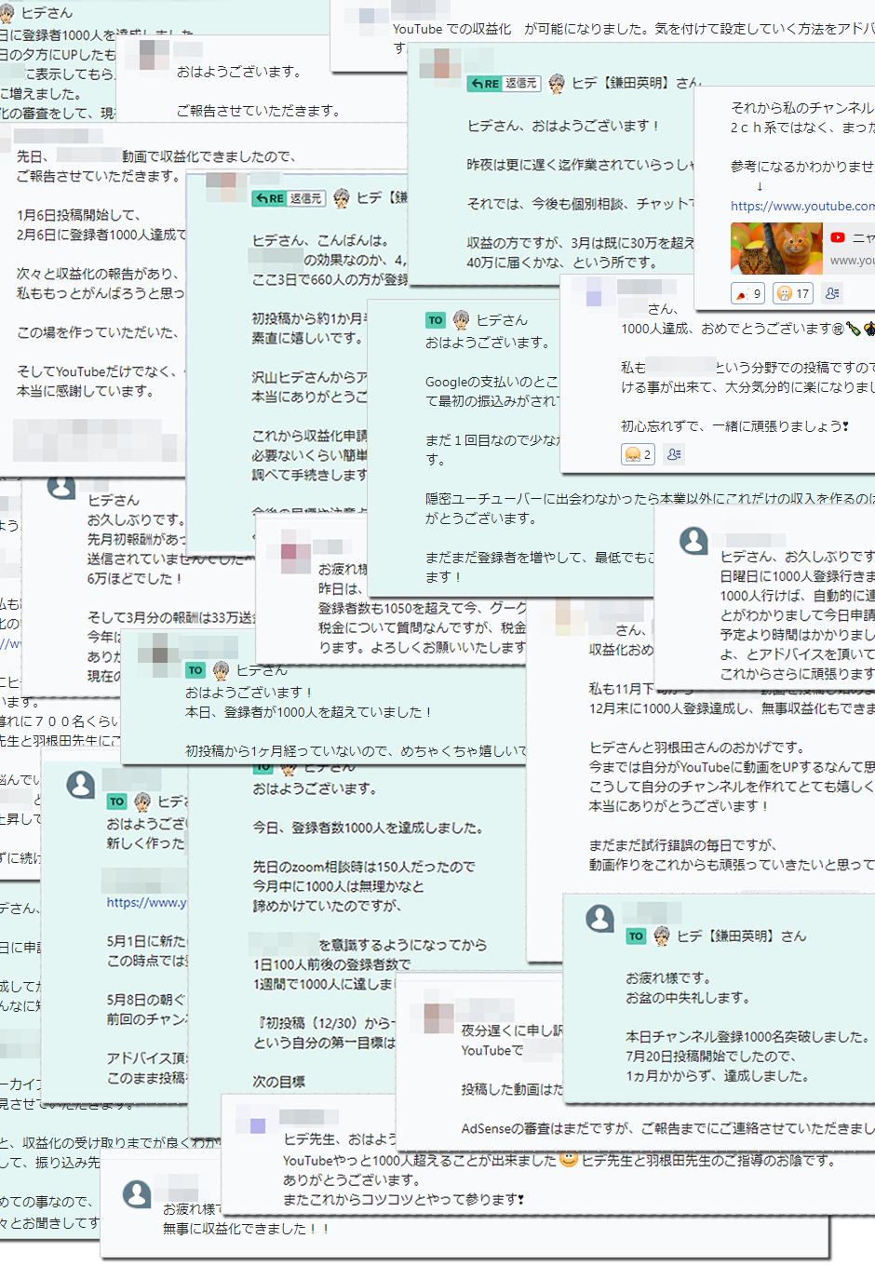Click default user avatar of 新しく作った message
This screenshot has width=875, height=1266.
[x=81, y=785]
